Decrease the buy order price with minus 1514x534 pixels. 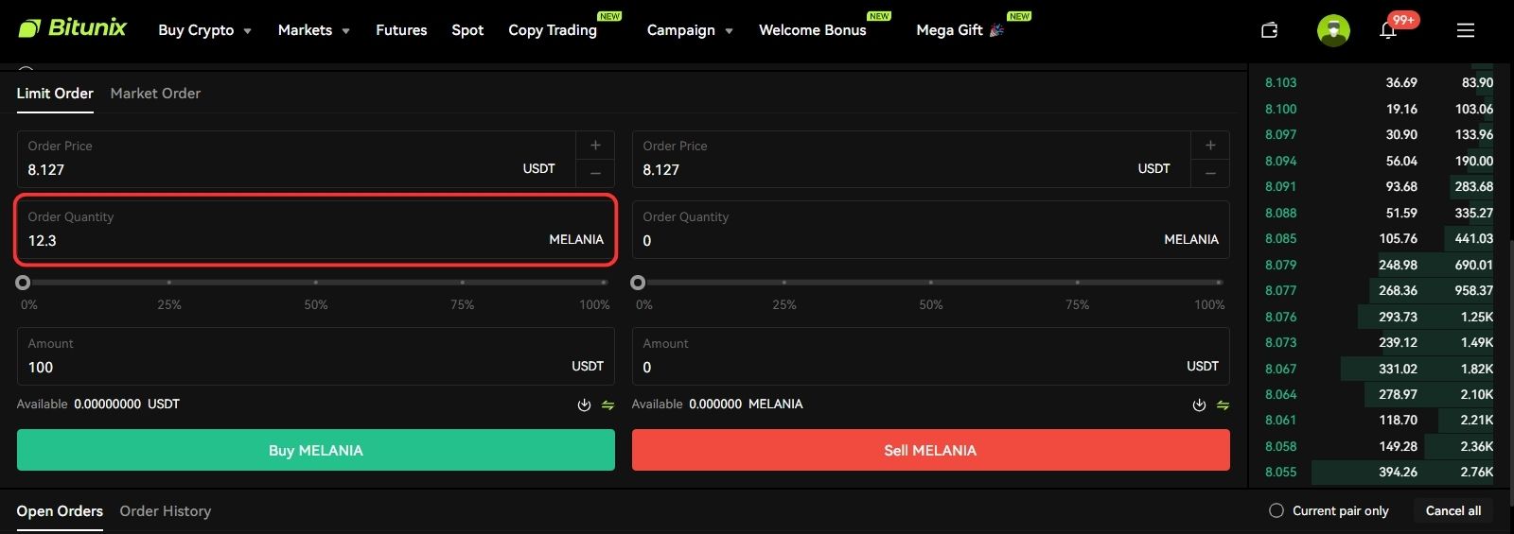595,173
